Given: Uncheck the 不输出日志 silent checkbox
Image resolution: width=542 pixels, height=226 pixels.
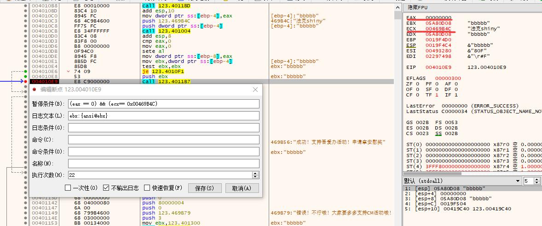Looking at the screenshot, I should (106, 188).
